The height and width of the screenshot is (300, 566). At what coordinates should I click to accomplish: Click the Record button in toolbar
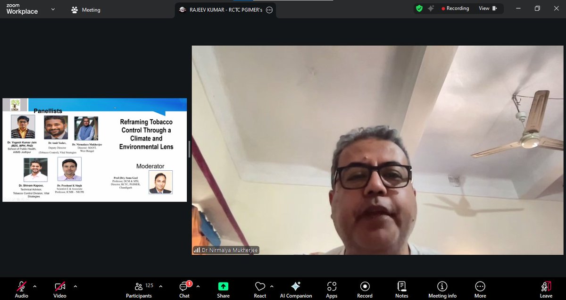[x=365, y=289]
